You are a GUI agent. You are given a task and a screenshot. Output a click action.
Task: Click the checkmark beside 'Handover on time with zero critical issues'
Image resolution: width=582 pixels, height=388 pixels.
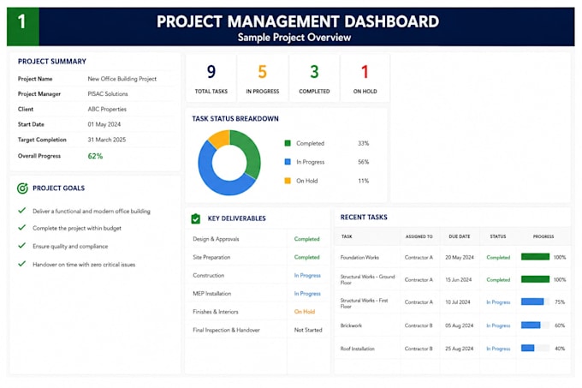(22, 264)
